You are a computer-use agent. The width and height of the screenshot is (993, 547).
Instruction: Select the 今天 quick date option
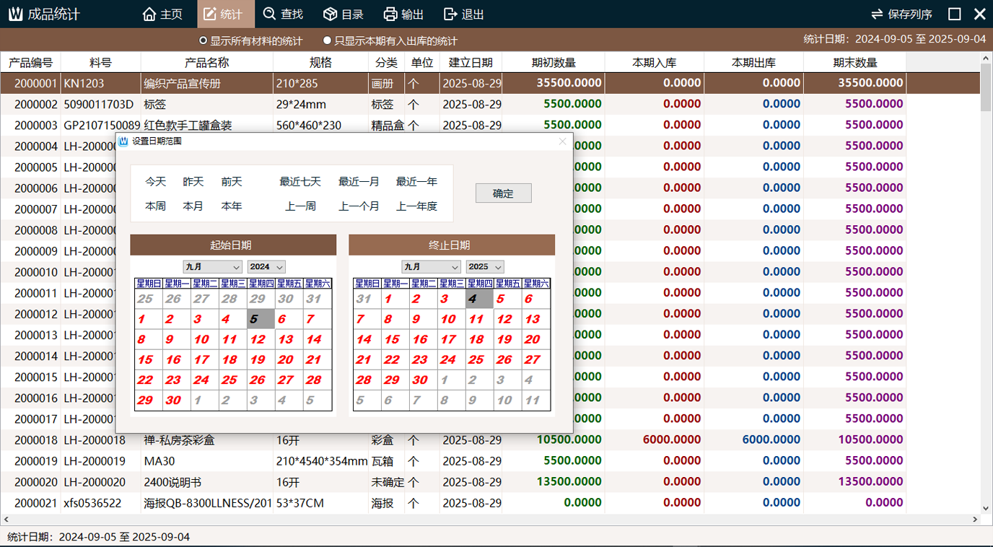(154, 182)
